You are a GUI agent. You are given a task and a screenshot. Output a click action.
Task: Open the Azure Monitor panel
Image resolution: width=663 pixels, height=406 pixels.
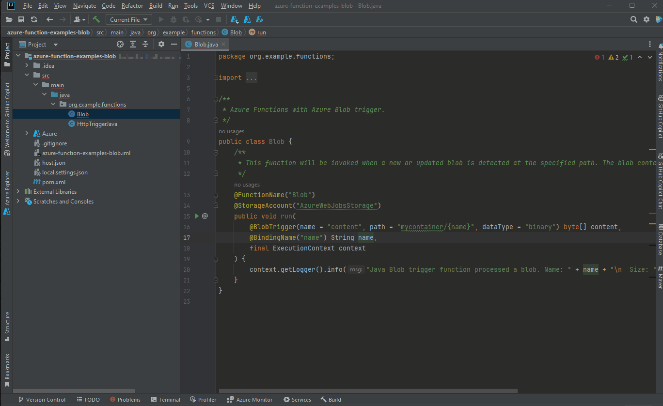tap(250, 400)
